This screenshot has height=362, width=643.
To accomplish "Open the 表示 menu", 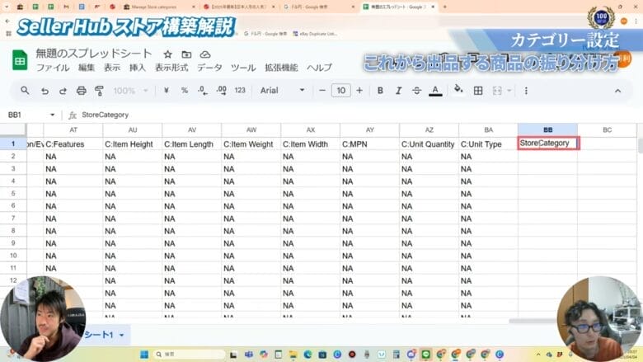I will point(111,68).
